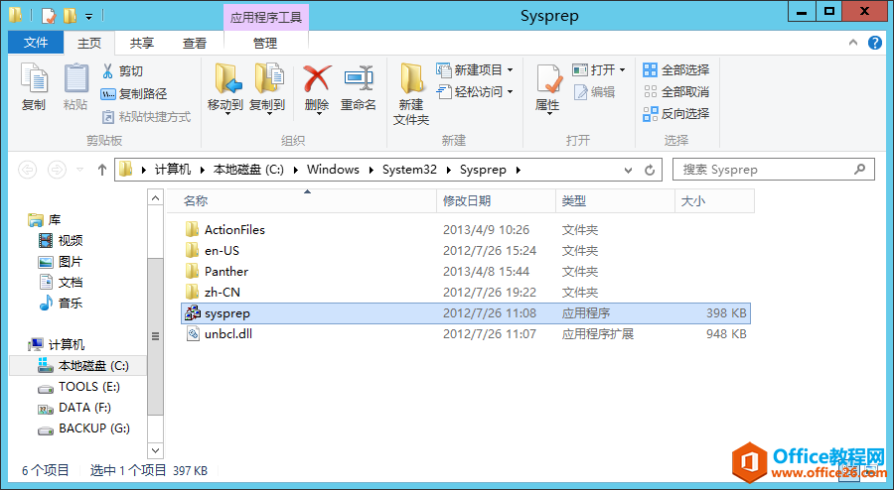Click the Move to (移动到) folder icon
Viewport: 894px width, 490px height.
pyautogui.click(x=227, y=78)
